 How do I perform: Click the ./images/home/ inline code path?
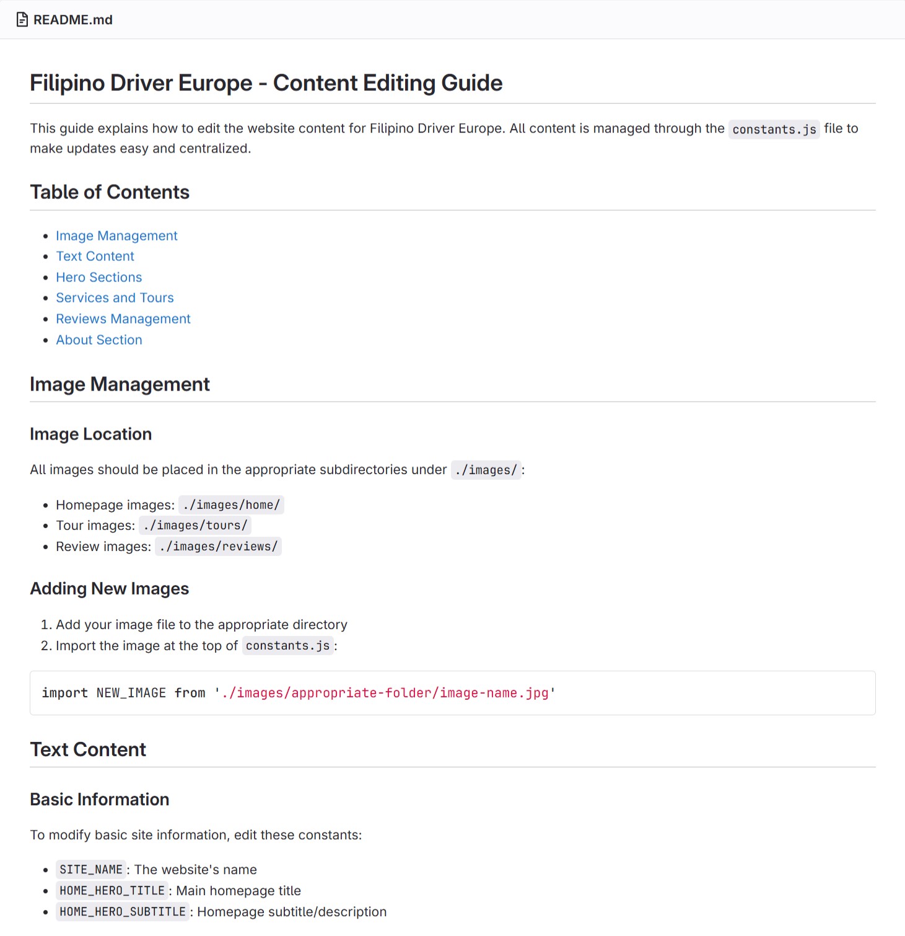point(231,505)
